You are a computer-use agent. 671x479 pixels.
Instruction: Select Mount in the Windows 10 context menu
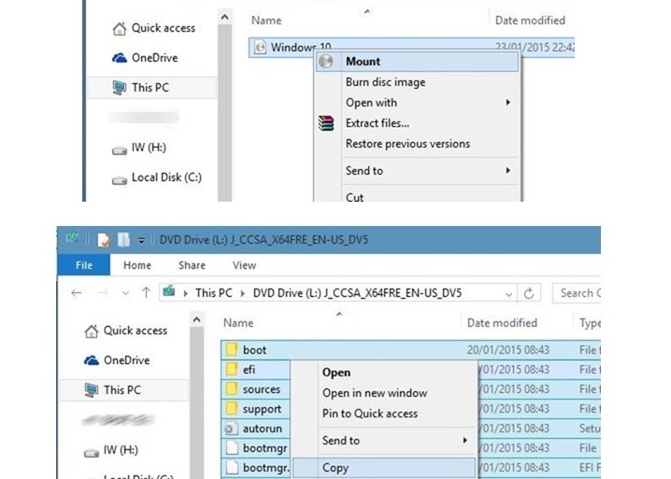click(417, 62)
